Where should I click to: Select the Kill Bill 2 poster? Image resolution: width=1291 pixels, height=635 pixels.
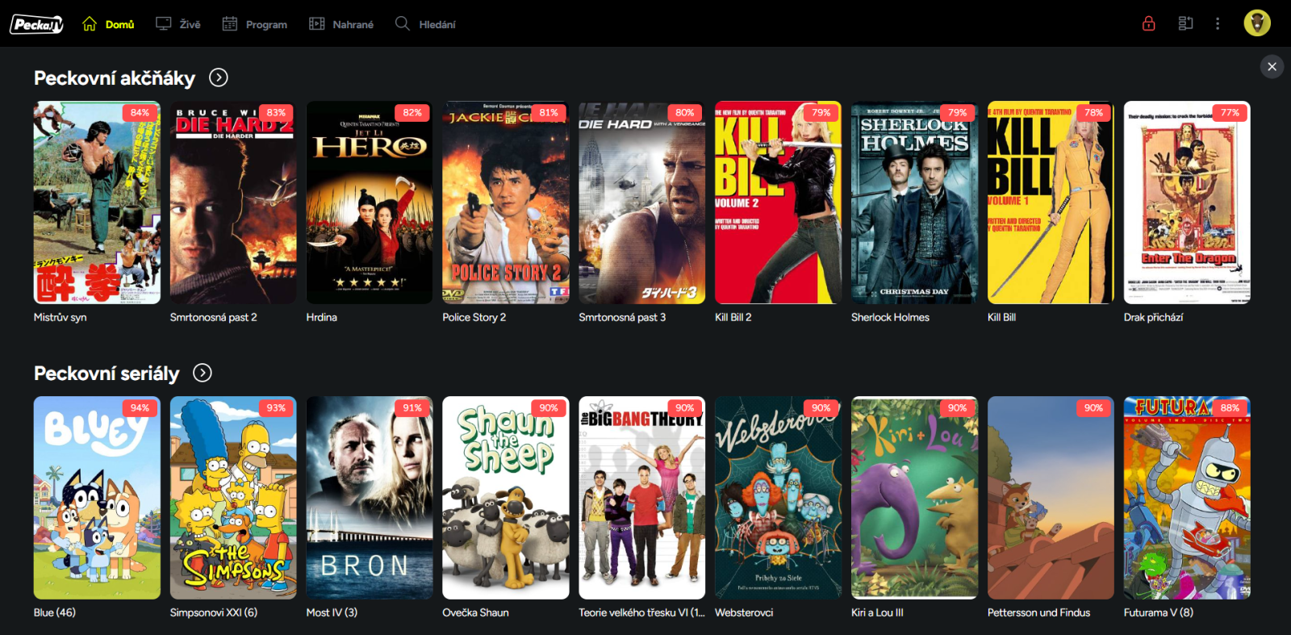coord(779,203)
